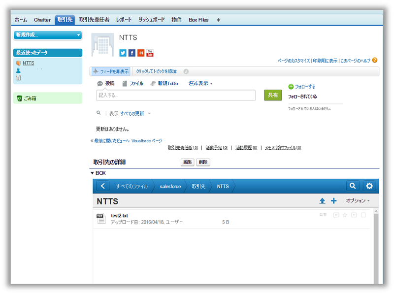Open the Facebook social icon for NTTS
This screenshot has height=294, width=394.
click(x=131, y=53)
